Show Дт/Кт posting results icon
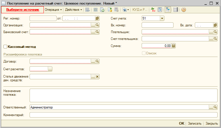Image resolution: width=221 pixels, height=128 pixels. pos(153,10)
